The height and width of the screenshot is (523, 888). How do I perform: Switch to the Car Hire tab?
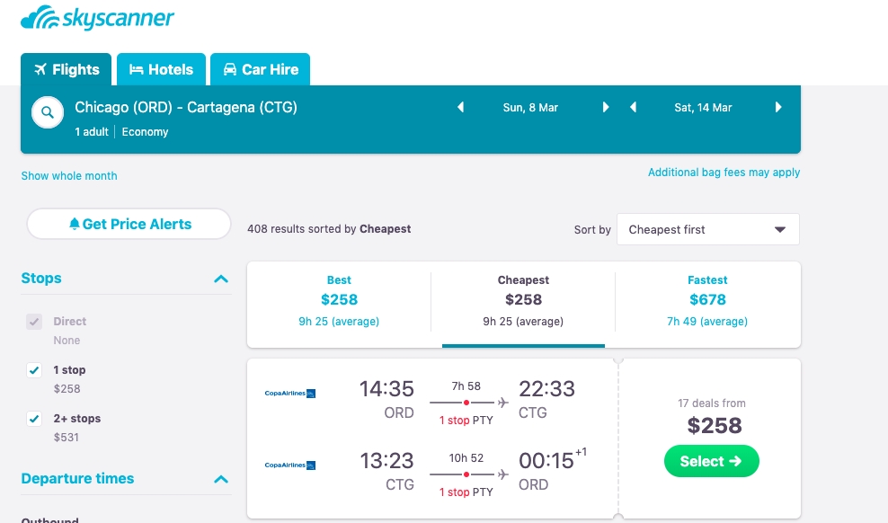pyautogui.click(x=261, y=69)
